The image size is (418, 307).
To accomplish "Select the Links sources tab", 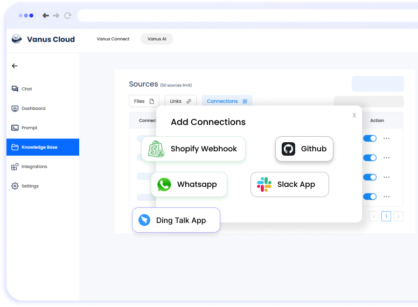I will click(x=180, y=101).
